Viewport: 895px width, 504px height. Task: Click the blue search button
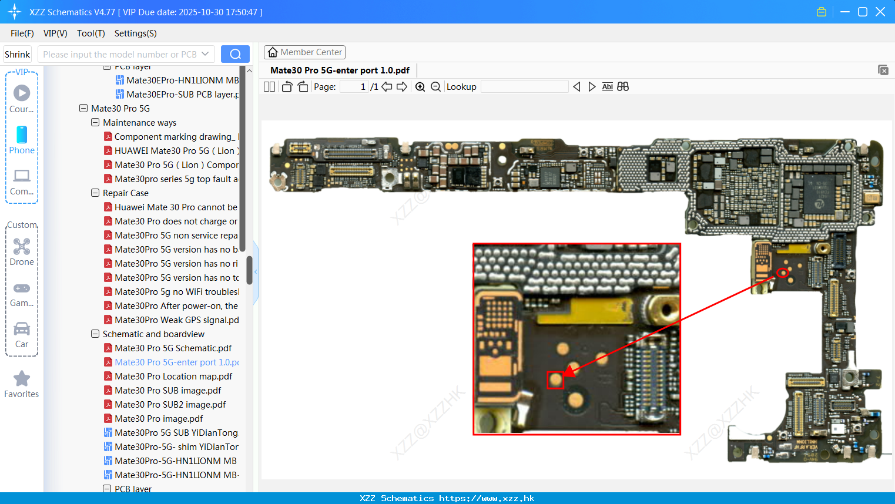pos(235,54)
